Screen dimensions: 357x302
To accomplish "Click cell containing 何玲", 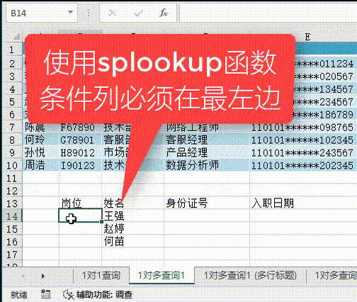I will 40,140.
